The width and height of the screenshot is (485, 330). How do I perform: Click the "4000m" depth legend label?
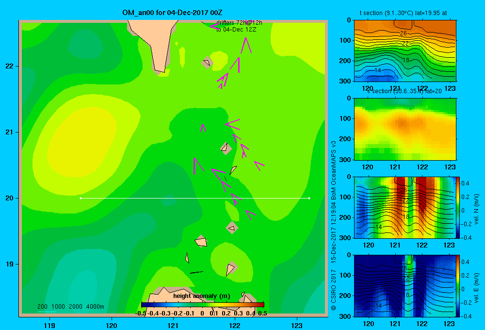[95, 307]
